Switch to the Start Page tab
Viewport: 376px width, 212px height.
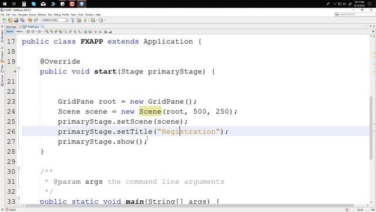tap(11, 27)
